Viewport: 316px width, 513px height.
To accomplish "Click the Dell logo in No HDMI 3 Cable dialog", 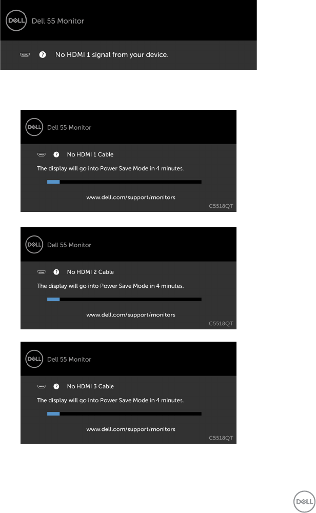I will pos(34,359).
